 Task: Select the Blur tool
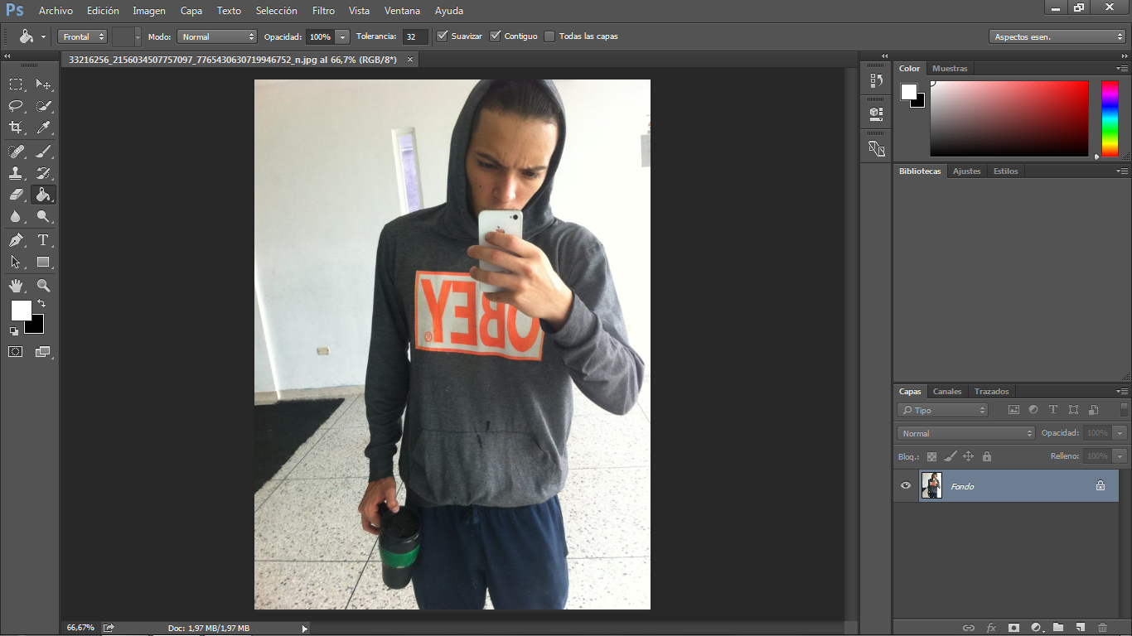16,216
